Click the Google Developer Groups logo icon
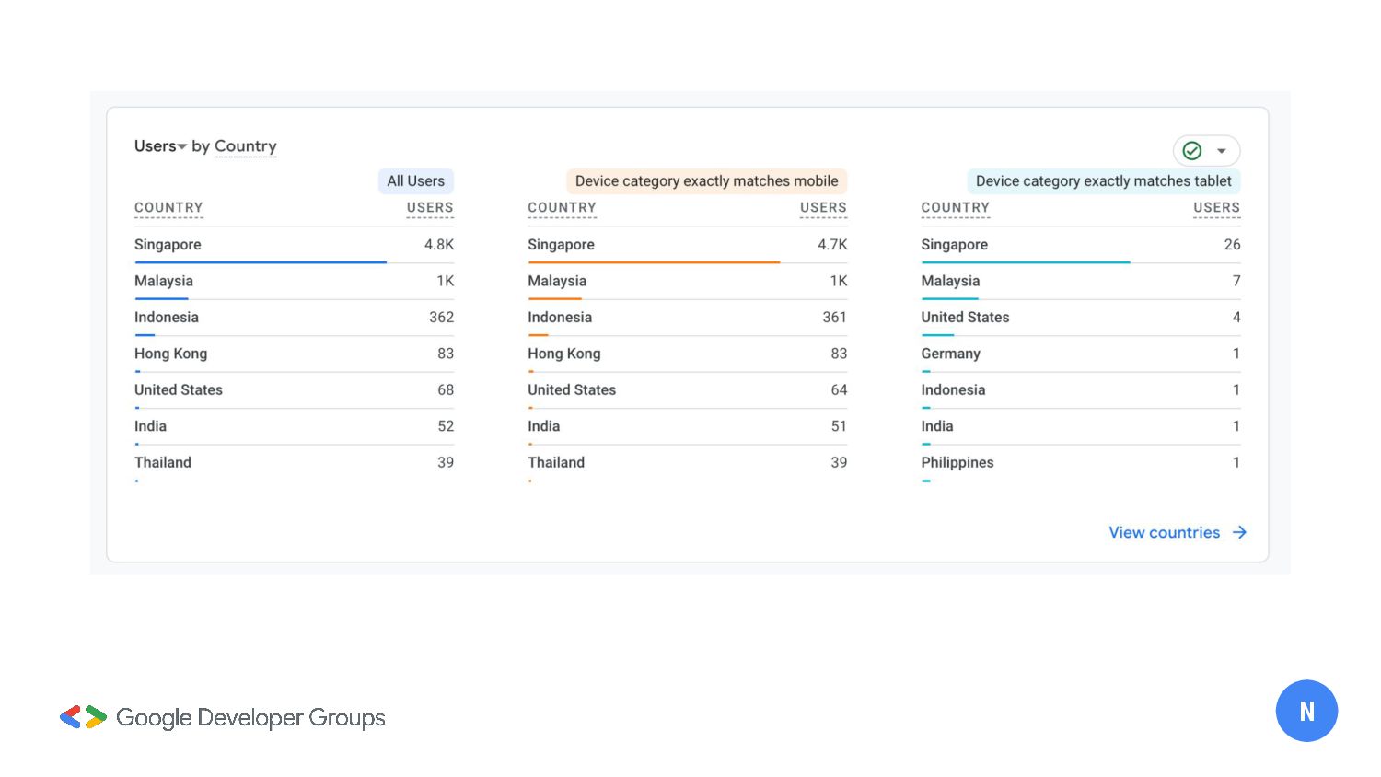This screenshot has height=777, width=1381. [83, 717]
